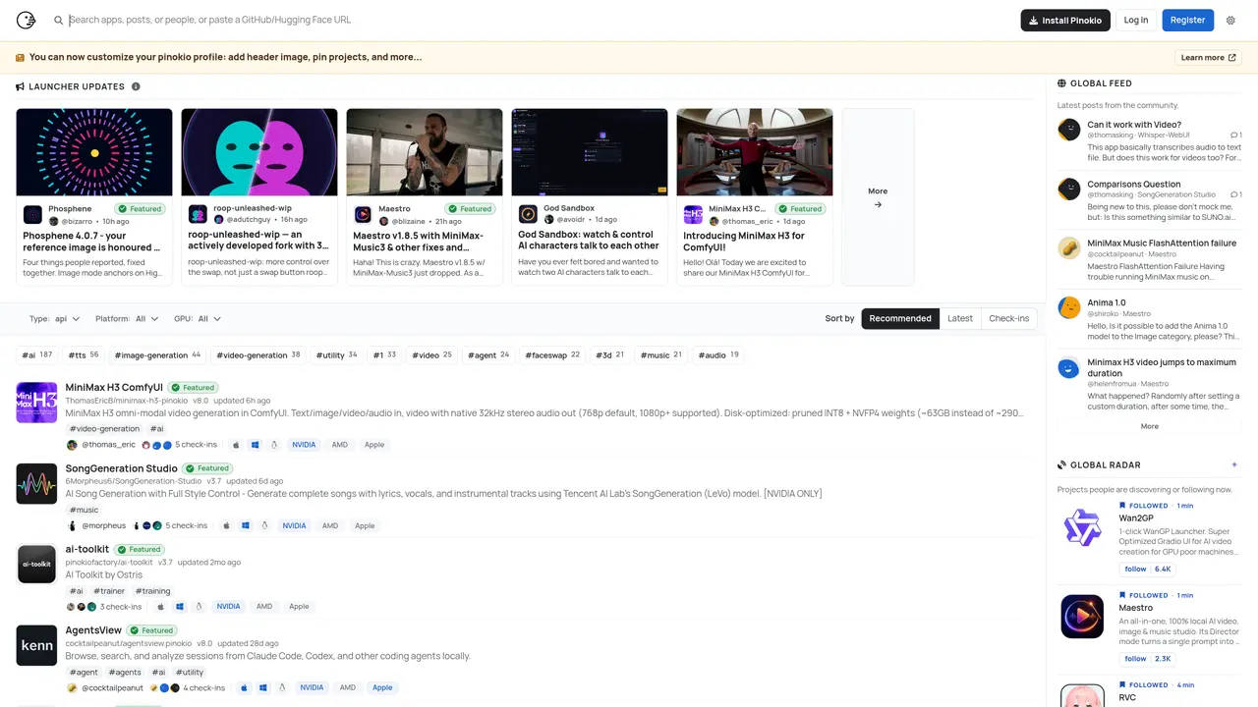
Task: Toggle Apple tag in SongGeneration Studio row
Action: pyautogui.click(x=365, y=525)
